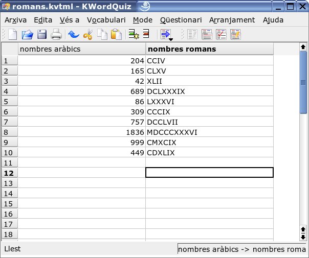Select the cell containing CMXCIX
Image resolution: width=309 pixels, height=258 pixels.
(x=209, y=143)
